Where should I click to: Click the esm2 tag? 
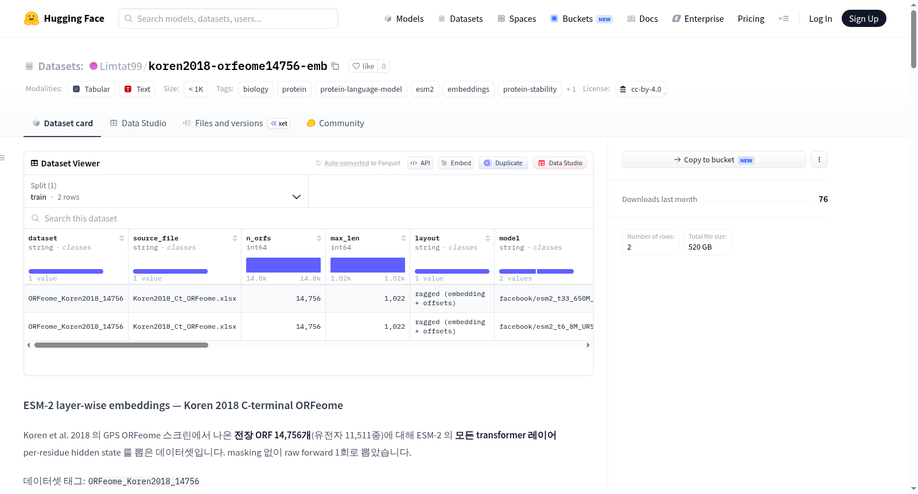pyautogui.click(x=425, y=89)
